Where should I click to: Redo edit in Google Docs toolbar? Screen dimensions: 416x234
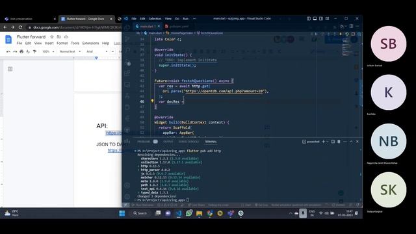click(x=15, y=51)
